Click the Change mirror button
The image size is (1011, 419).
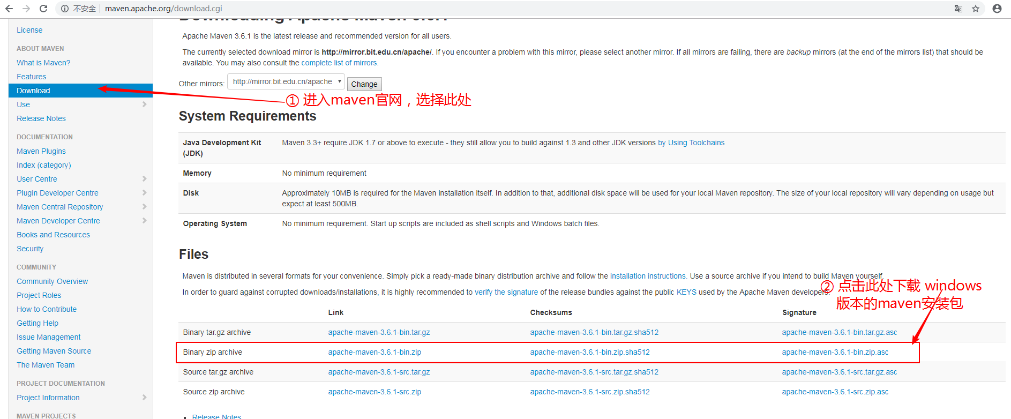(364, 84)
